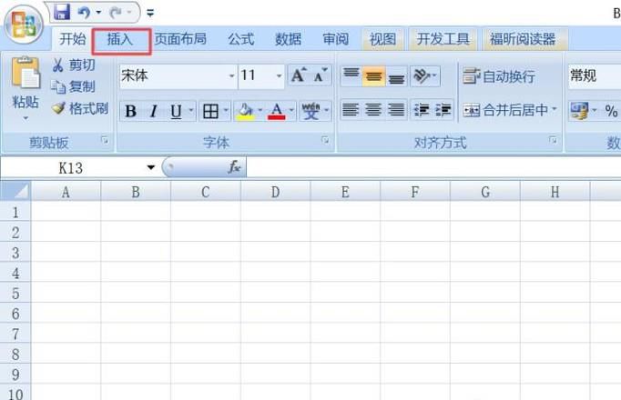Open the 视图 tab
The height and width of the screenshot is (400, 621).
point(382,39)
